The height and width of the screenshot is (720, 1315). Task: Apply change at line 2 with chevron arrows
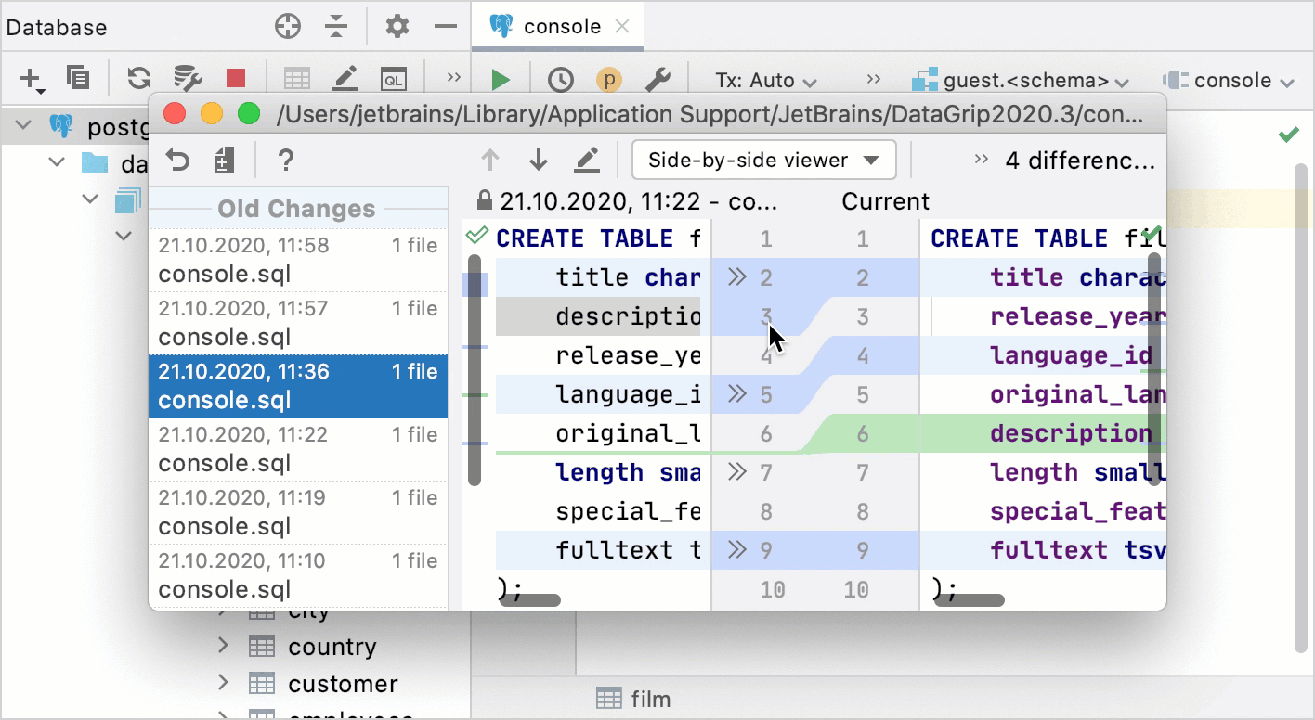tap(737, 277)
